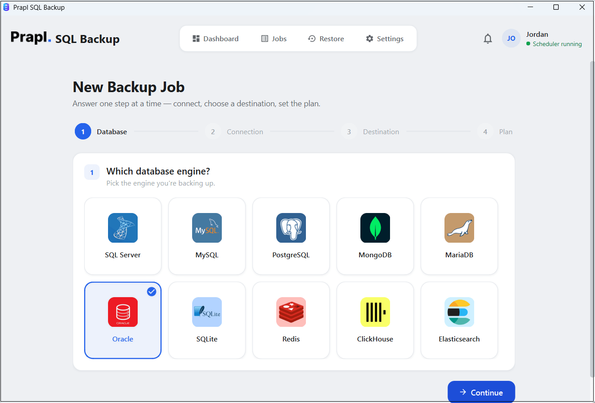
Task: Select the SQL Server engine icon
Action: pyautogui.click(x=123, y=228)
